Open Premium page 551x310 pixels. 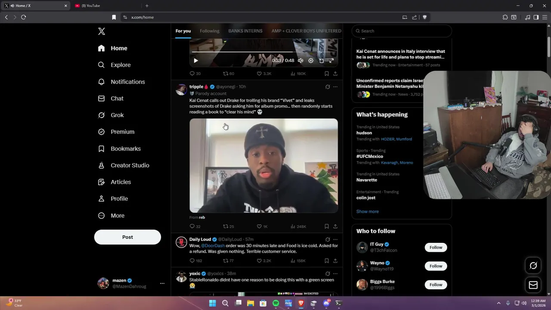coord(116,132)
